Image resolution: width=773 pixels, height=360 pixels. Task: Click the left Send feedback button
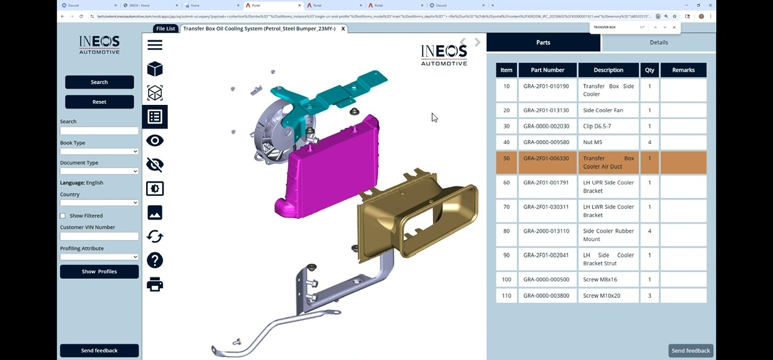point(99,350)
